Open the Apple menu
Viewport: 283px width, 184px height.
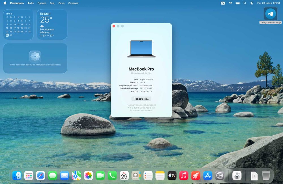point(5,3)
